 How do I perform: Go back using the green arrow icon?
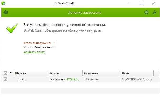pos(6,12)
